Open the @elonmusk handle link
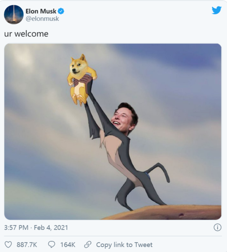Viewport: 227px width, 252px height. (x=43, y=19)
